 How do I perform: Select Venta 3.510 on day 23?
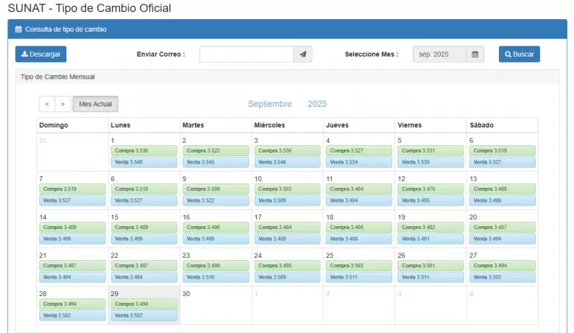coord(216,277)
